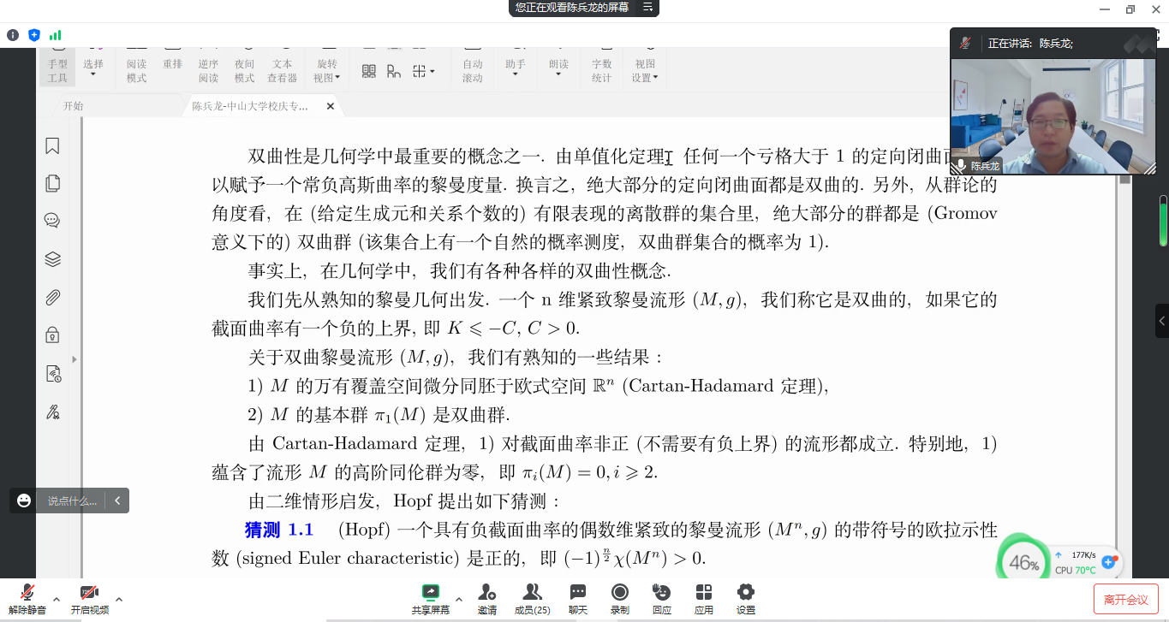Start recording with the 录制 icon

click(619, 598)
